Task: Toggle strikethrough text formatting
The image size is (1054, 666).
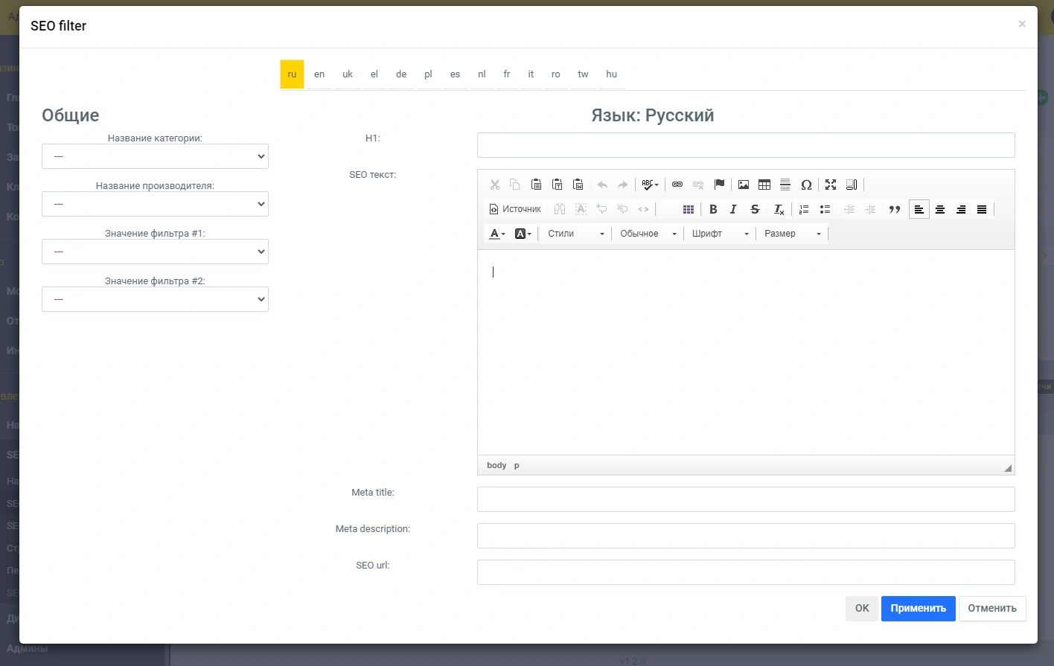Action: point(755,209)
